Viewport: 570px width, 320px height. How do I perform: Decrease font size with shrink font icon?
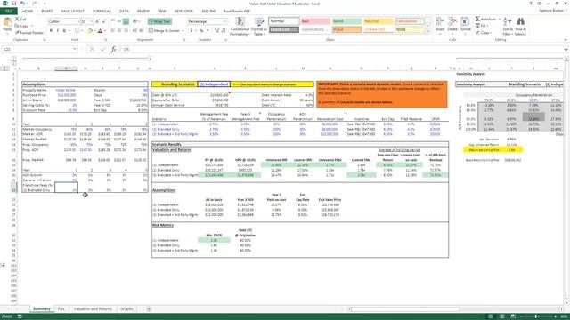tap(103, 21)
